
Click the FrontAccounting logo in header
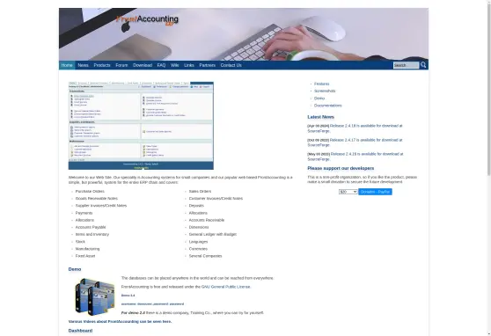click(147, 20)
